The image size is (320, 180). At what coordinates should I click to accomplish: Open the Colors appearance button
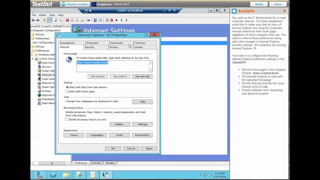click(x=74, y=135)
